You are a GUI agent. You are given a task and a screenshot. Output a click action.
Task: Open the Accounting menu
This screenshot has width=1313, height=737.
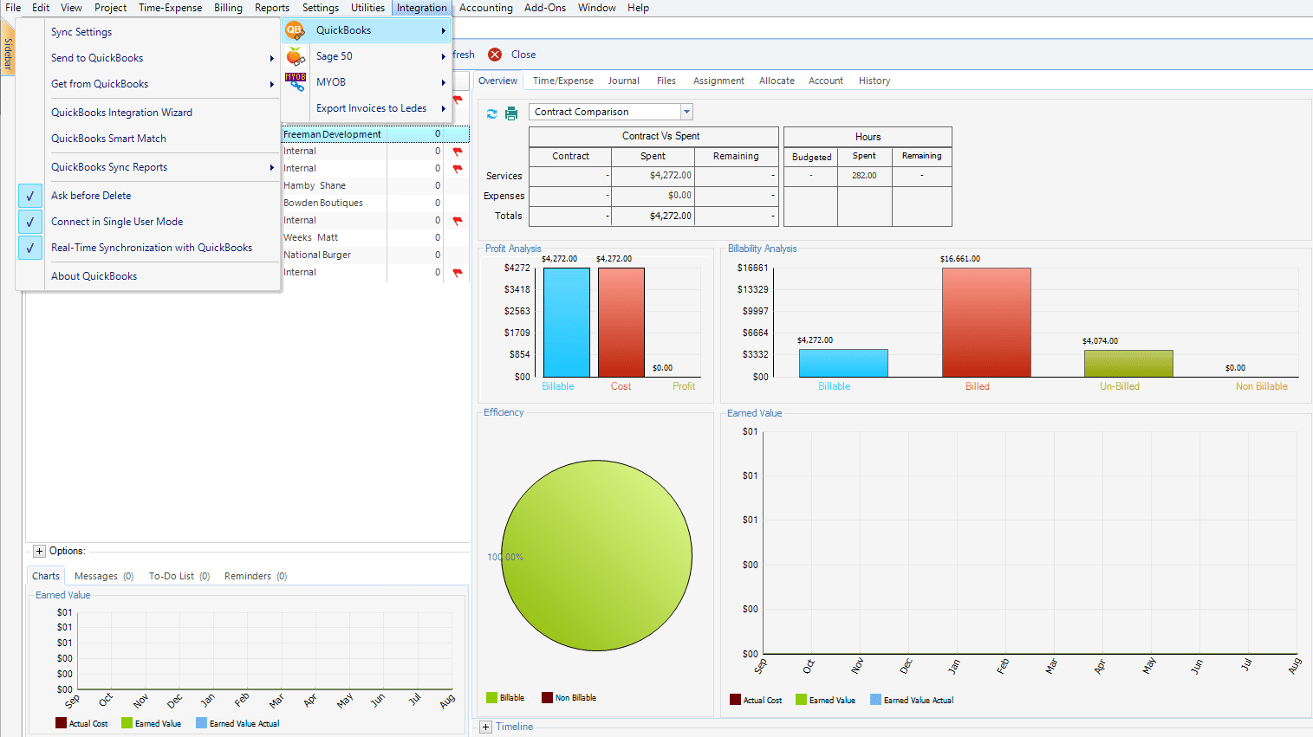[x=485, y=8]
